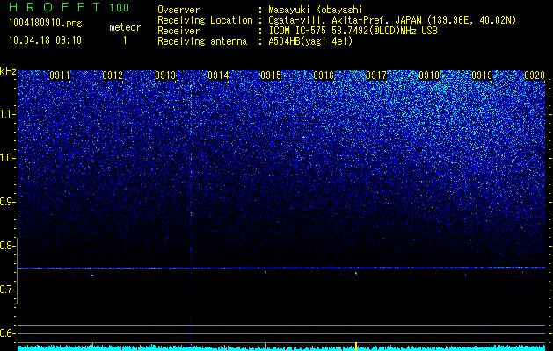Click the 0.7 frequency axis label
553x351 pixels.
[x=8, y=290]
